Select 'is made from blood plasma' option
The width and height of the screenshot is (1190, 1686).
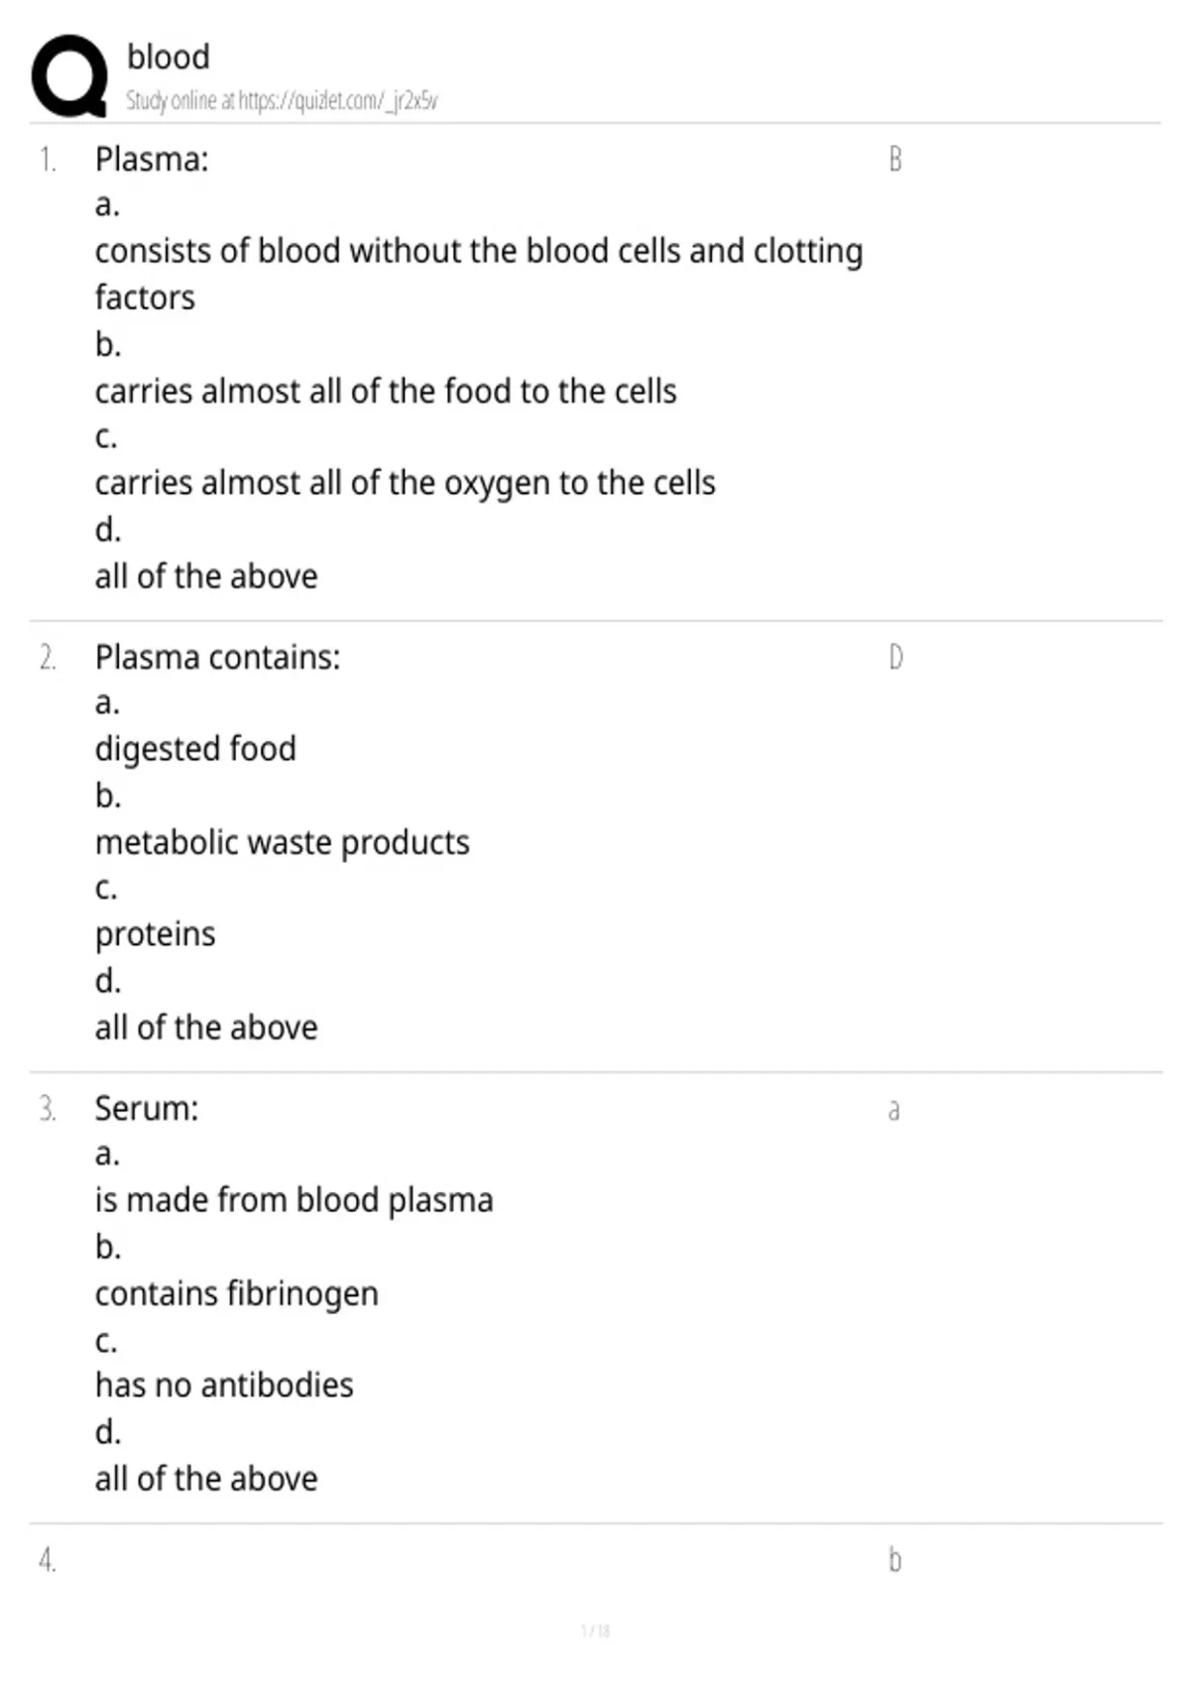pyautogui.click(x=294, y=1200)
